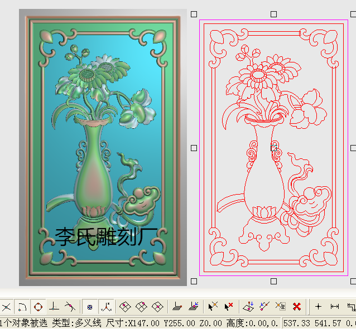Image resolution: width=356 pixels, height=329 pixels.
Task: Toggle the grid point snap icon
Action: click(x=90, y=307)
